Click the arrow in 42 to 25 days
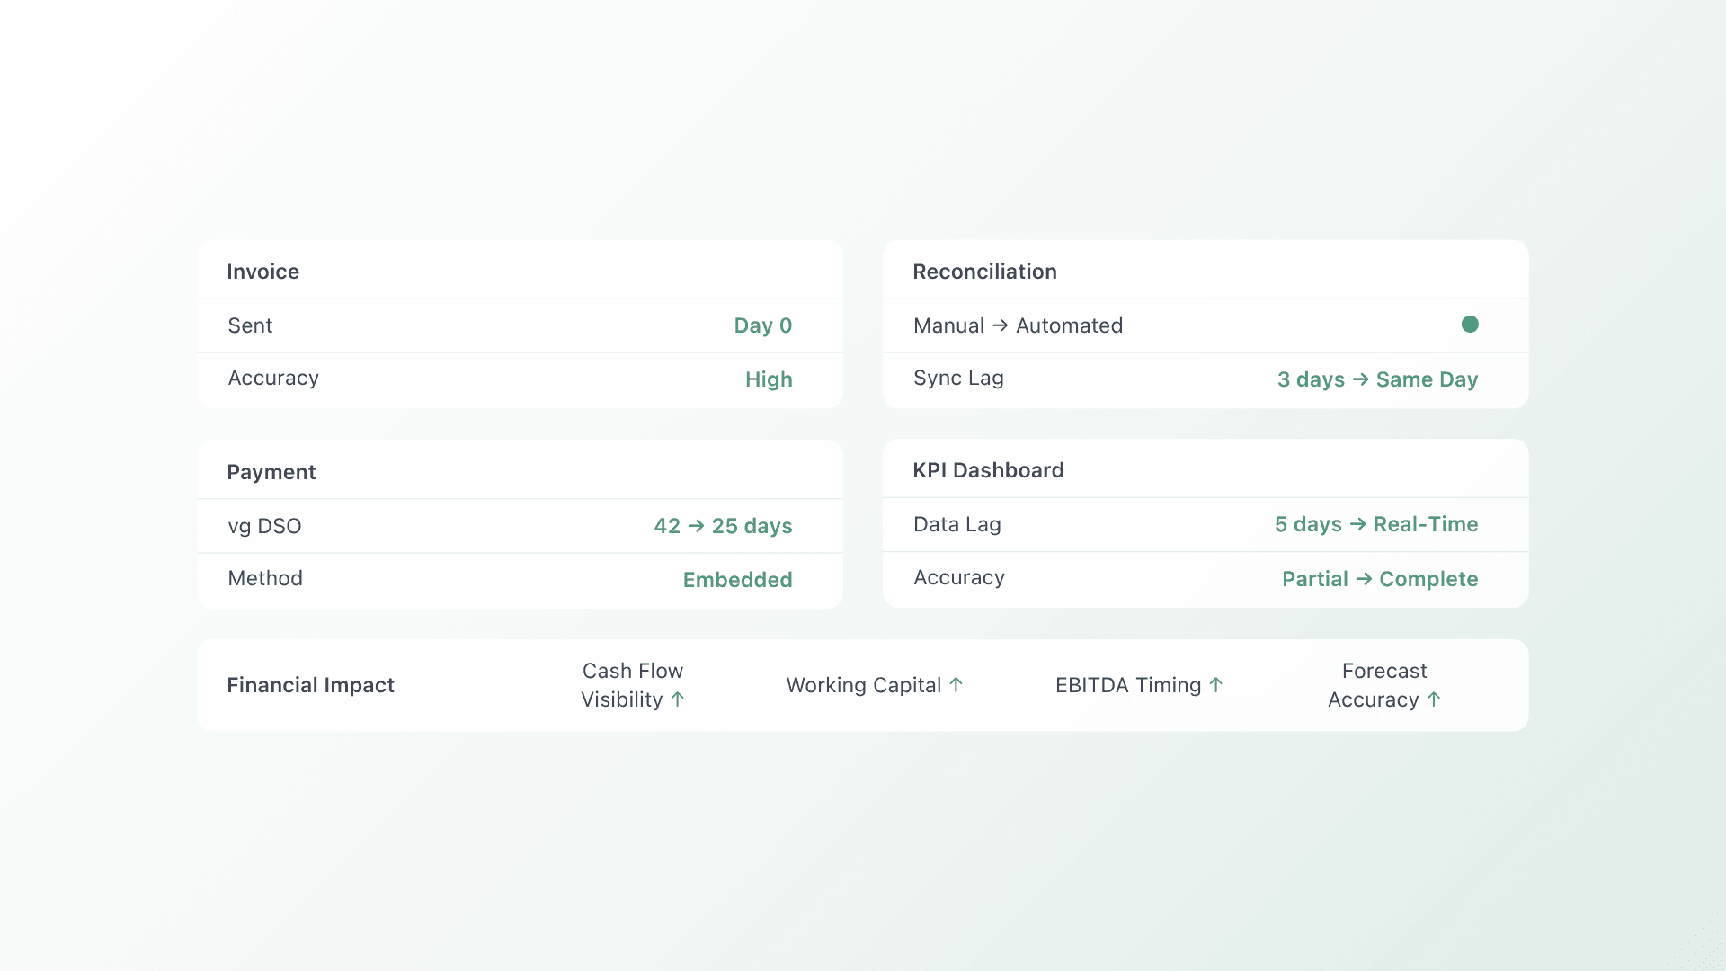This screenshot has width=1726, height=971. tap(696, 526)
